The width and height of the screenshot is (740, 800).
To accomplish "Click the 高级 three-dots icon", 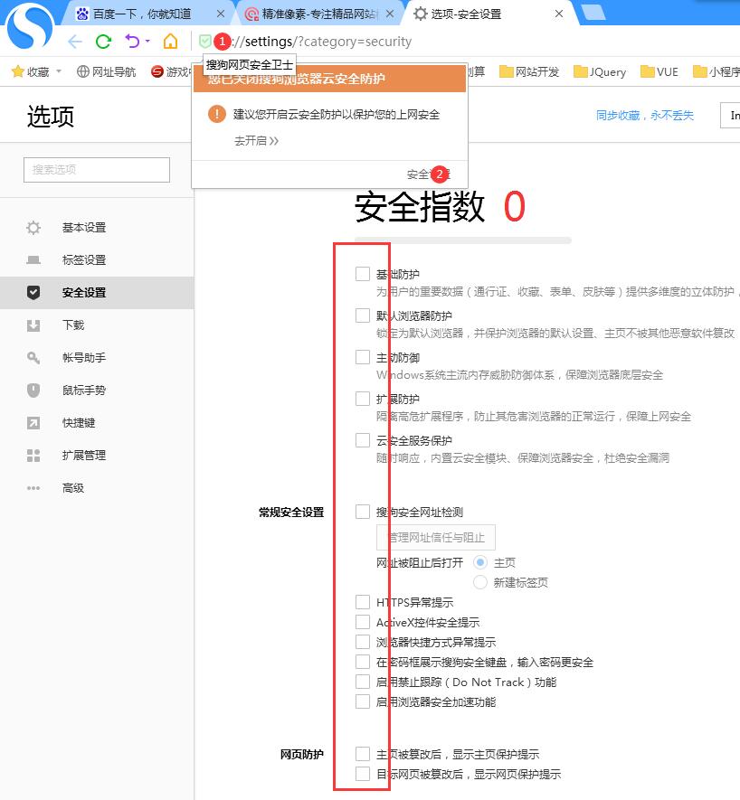I will [x=33, y=488].
